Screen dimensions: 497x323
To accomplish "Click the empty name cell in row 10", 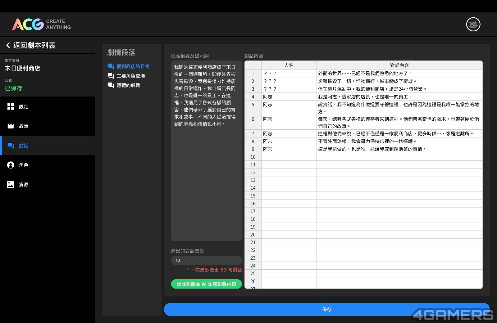I will pyautogui.click(x=289, y=157).
